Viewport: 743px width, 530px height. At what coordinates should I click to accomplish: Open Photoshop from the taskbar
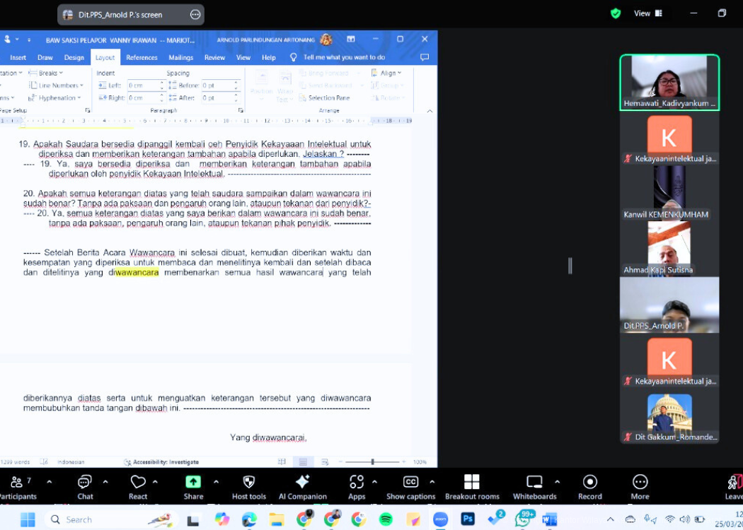click(x=468, y=519)
